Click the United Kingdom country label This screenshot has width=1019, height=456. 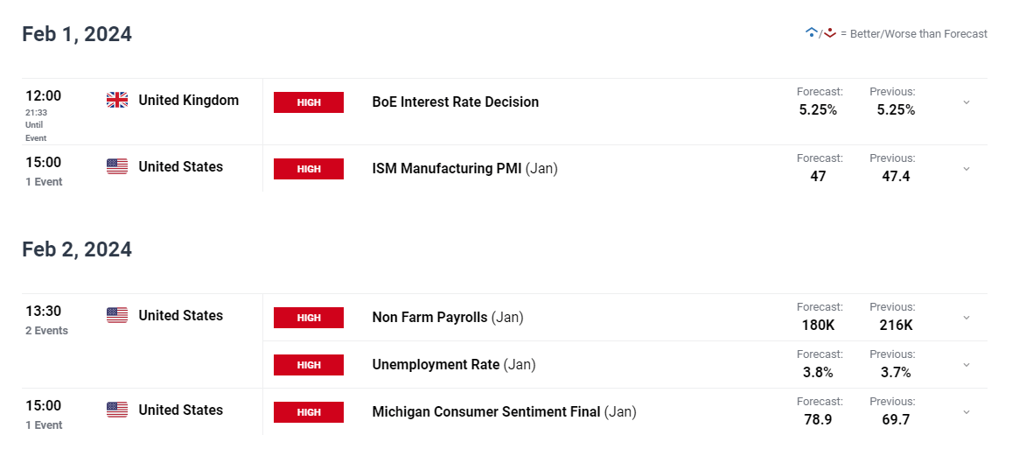(188, 100)
